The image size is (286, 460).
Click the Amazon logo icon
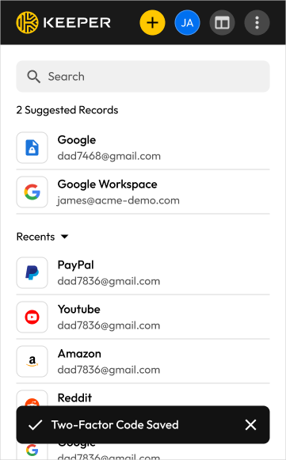(x=32, y=361)
